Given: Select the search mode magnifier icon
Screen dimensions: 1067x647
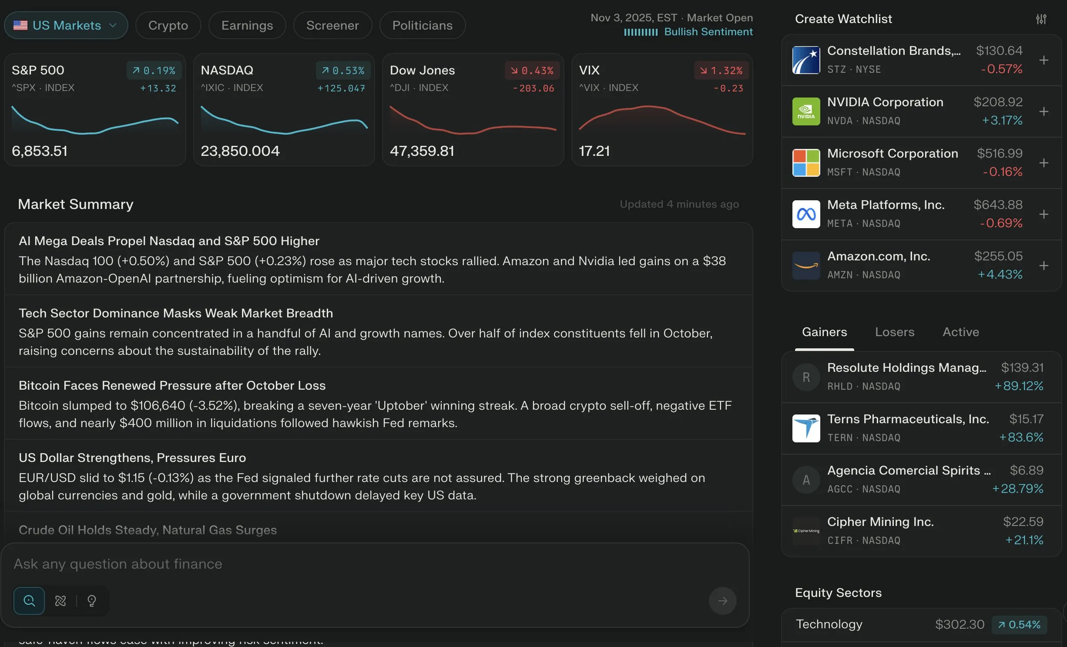Looking at the screenshot, I should tap(29, 601).
